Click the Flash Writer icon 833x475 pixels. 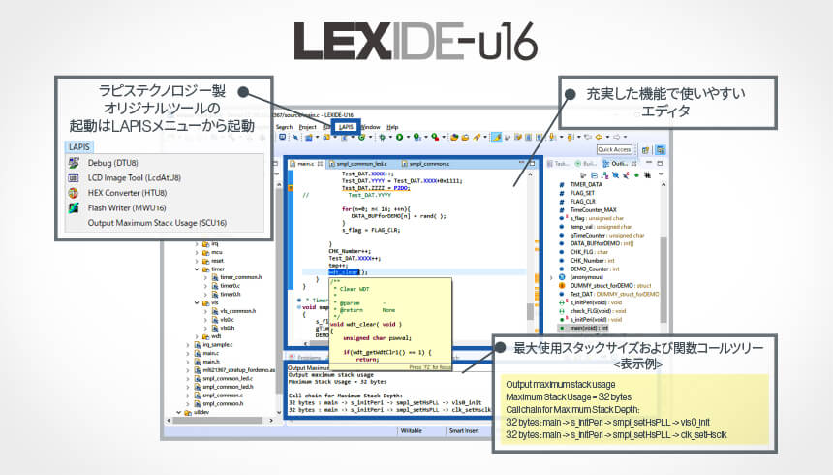74,208
